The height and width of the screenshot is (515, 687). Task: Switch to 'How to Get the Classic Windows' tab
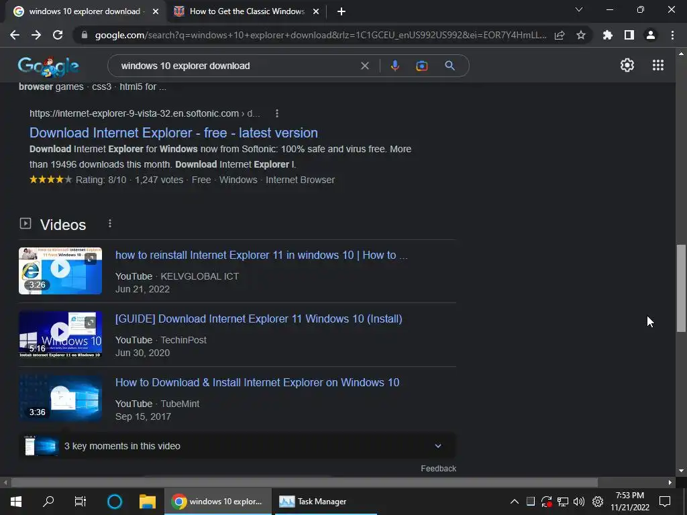pyautogui.click(x=247, y=11)
